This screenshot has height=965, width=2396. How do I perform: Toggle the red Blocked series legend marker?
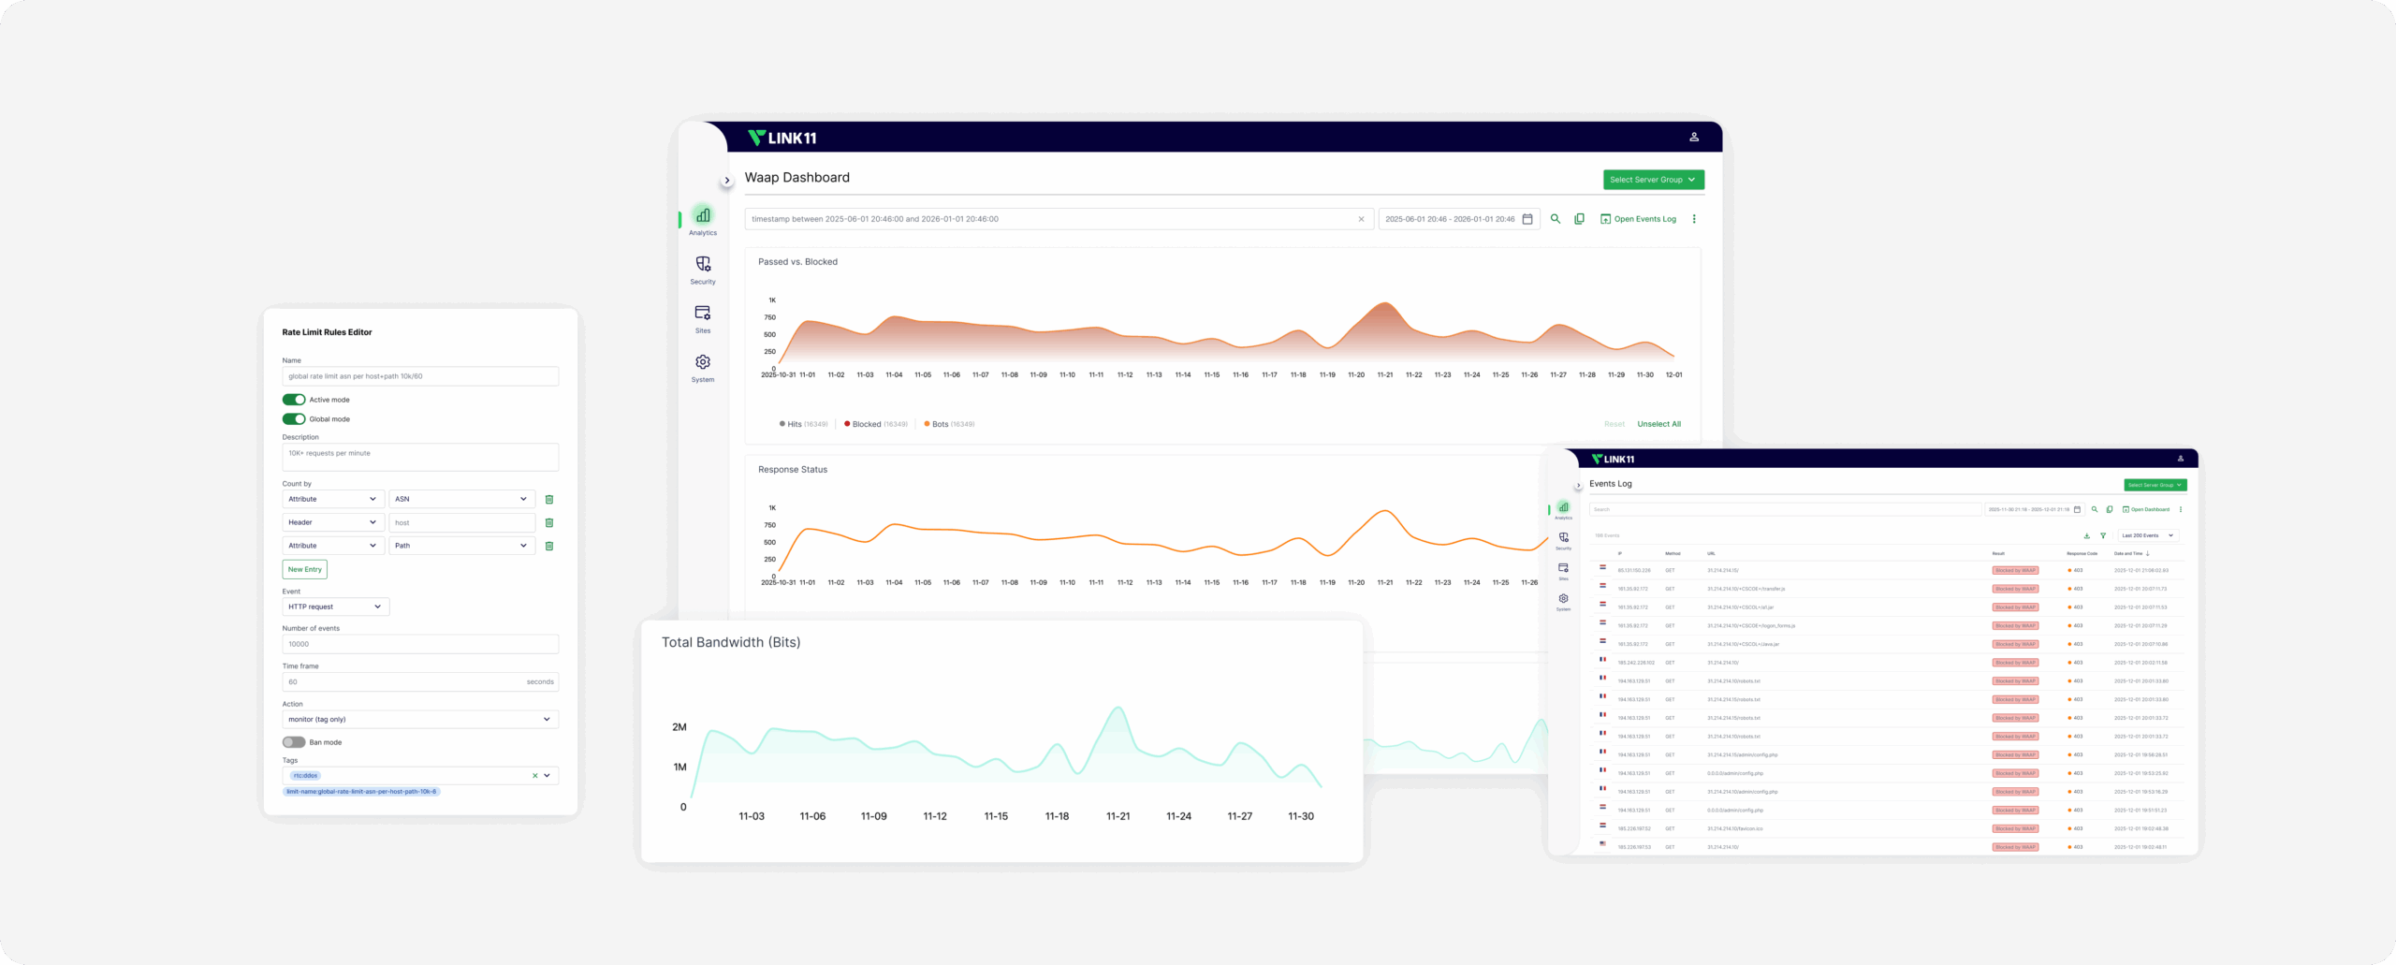point(848,424)
